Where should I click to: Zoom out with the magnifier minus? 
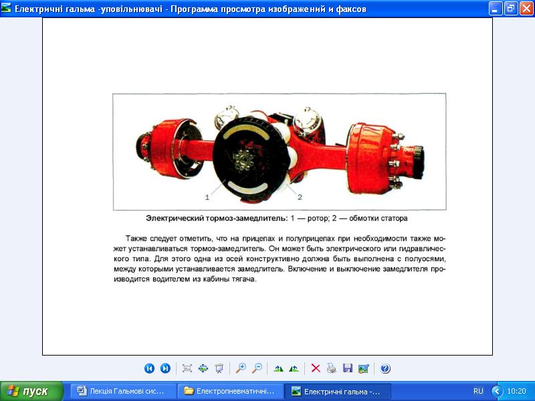[x=257, y=368]
